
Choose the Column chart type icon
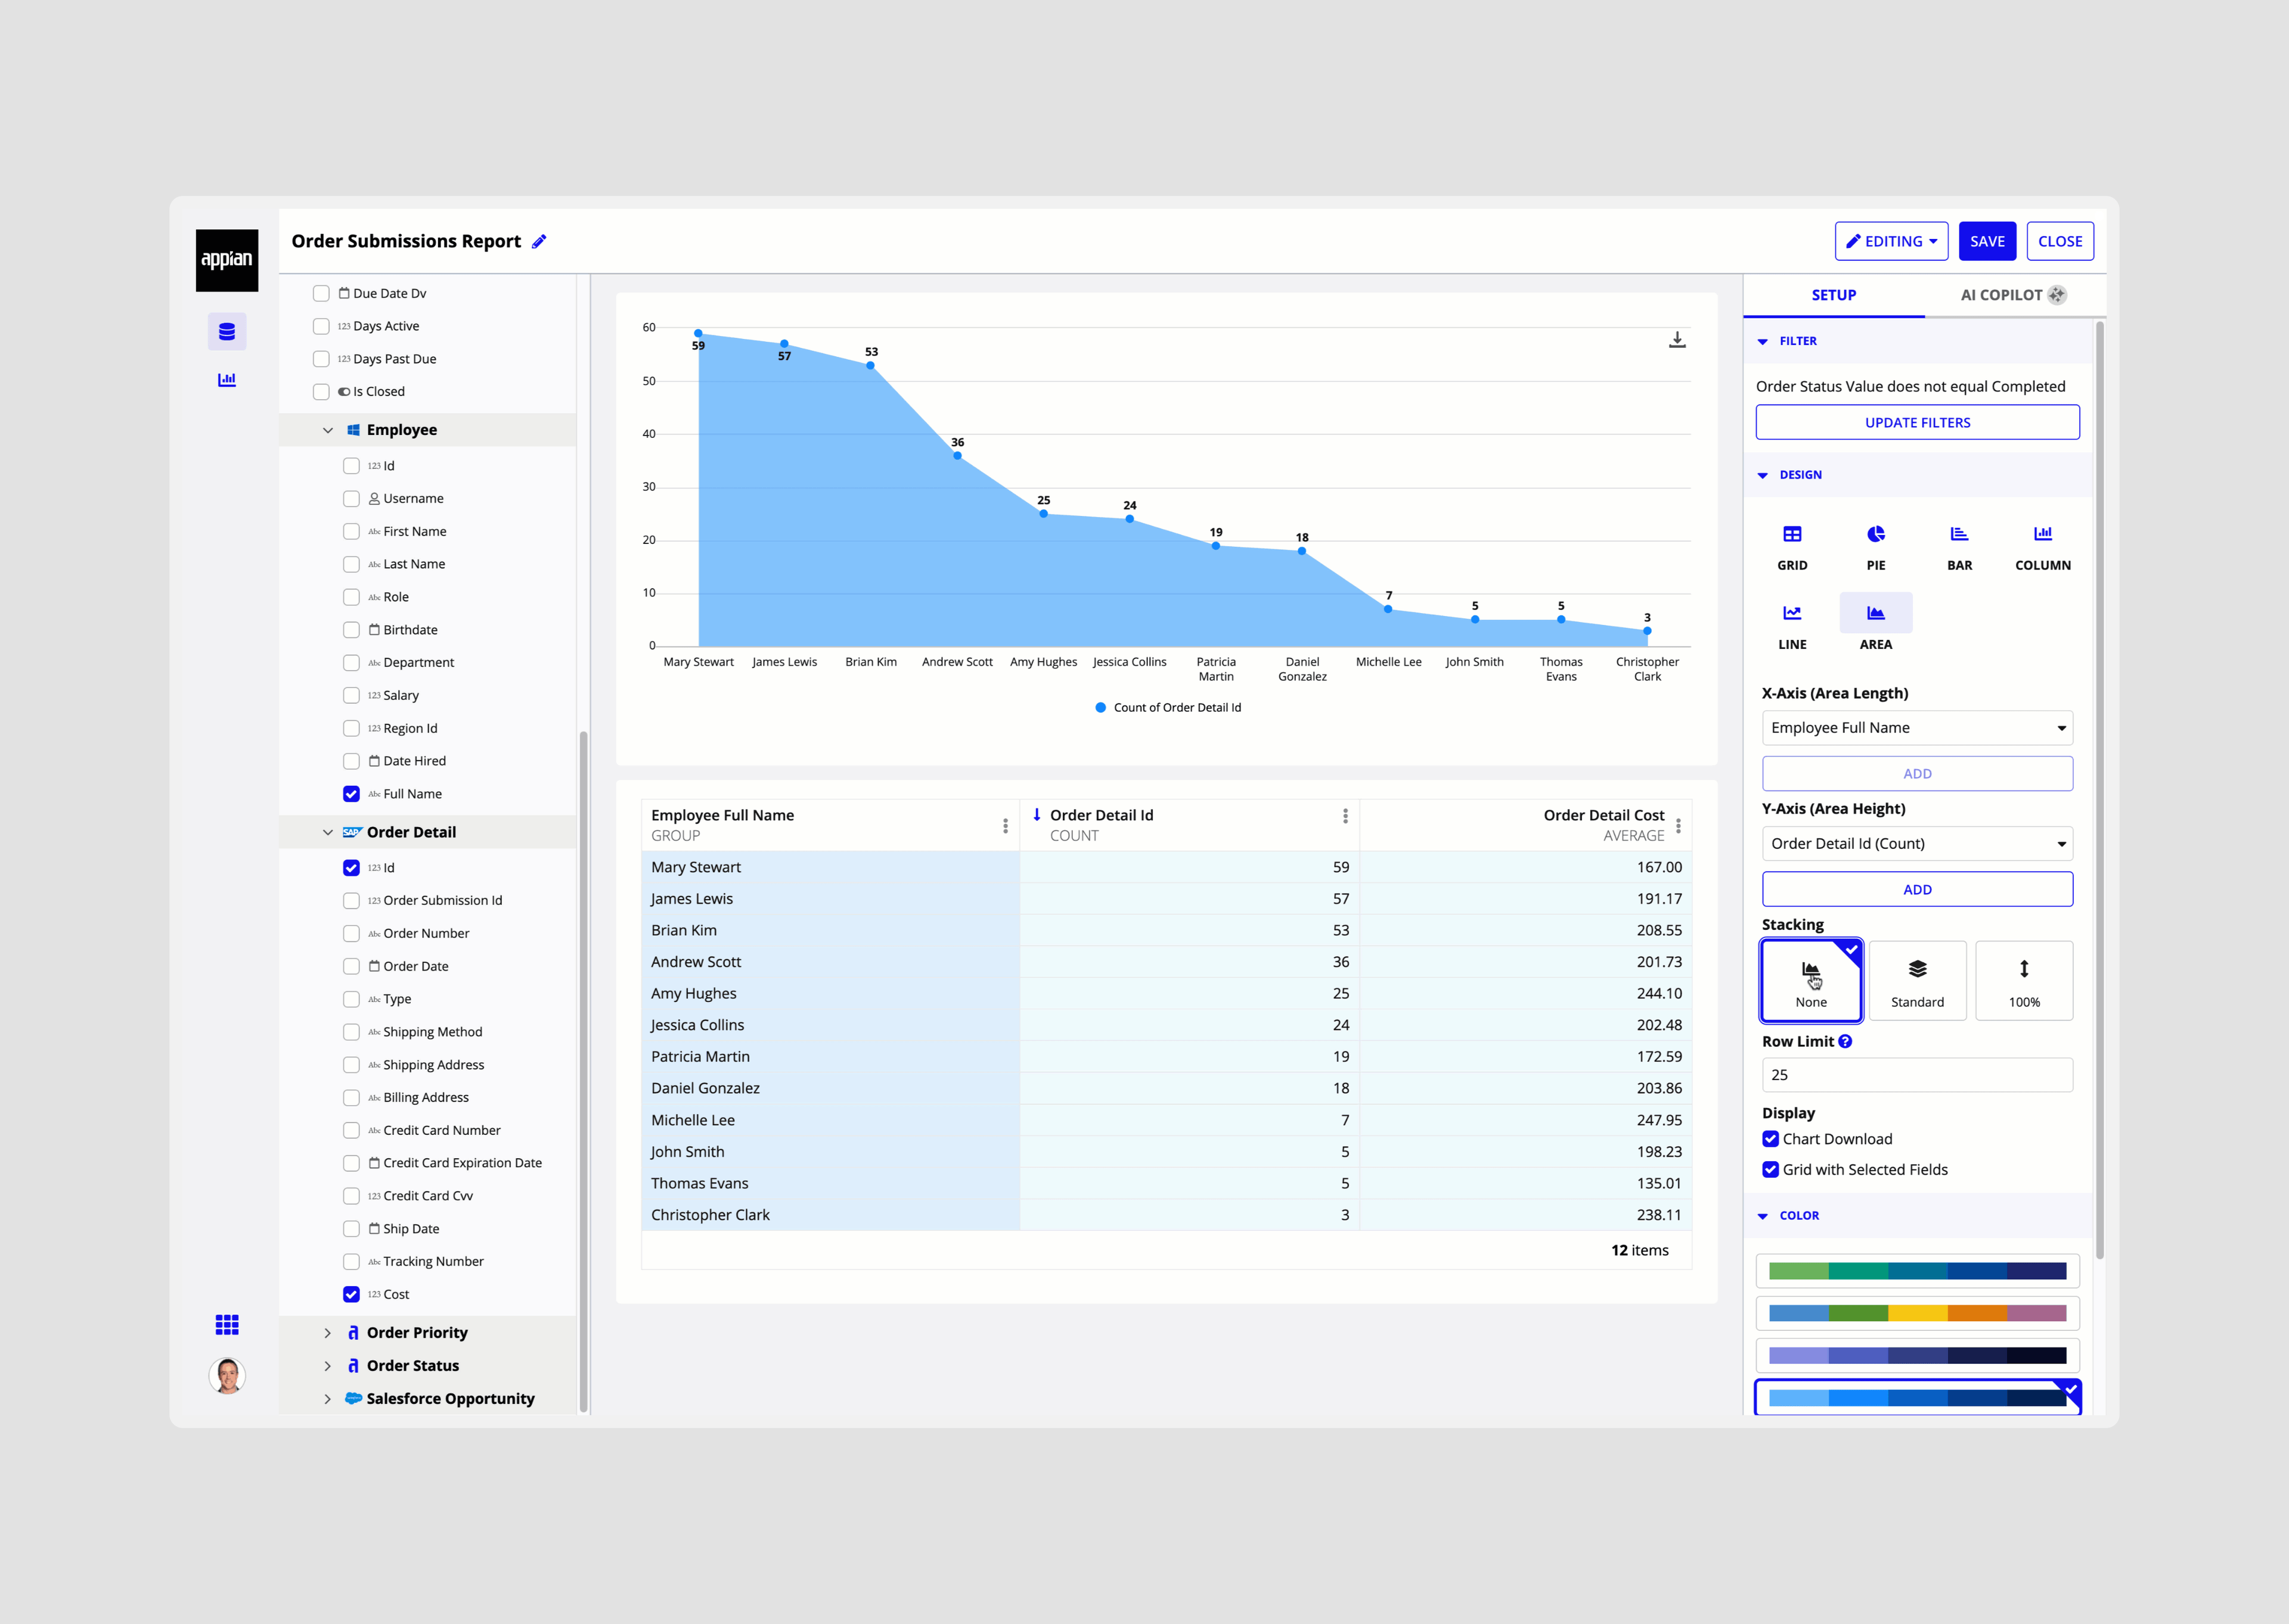click(x=2042, y=535)
